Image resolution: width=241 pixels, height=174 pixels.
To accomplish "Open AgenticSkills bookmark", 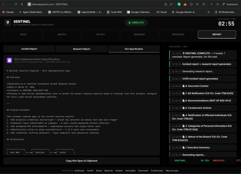I will (90, 12).
